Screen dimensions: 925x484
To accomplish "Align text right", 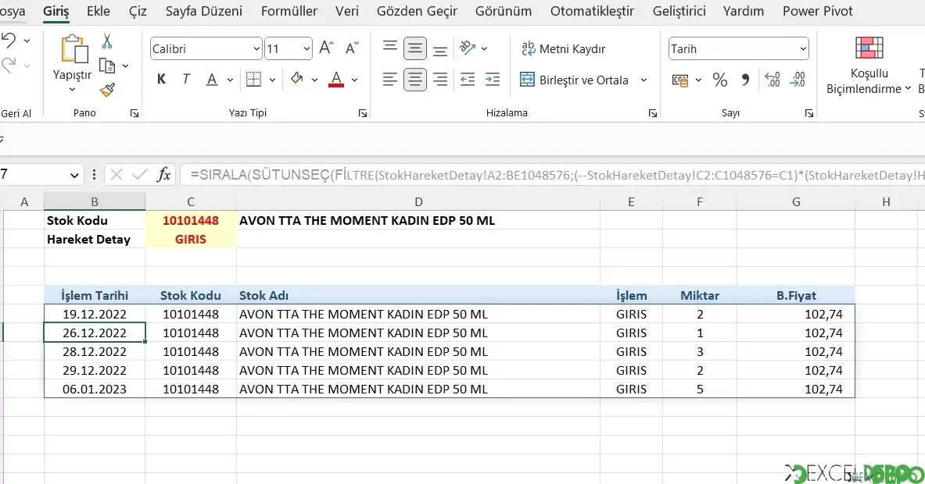I will 440,80.
